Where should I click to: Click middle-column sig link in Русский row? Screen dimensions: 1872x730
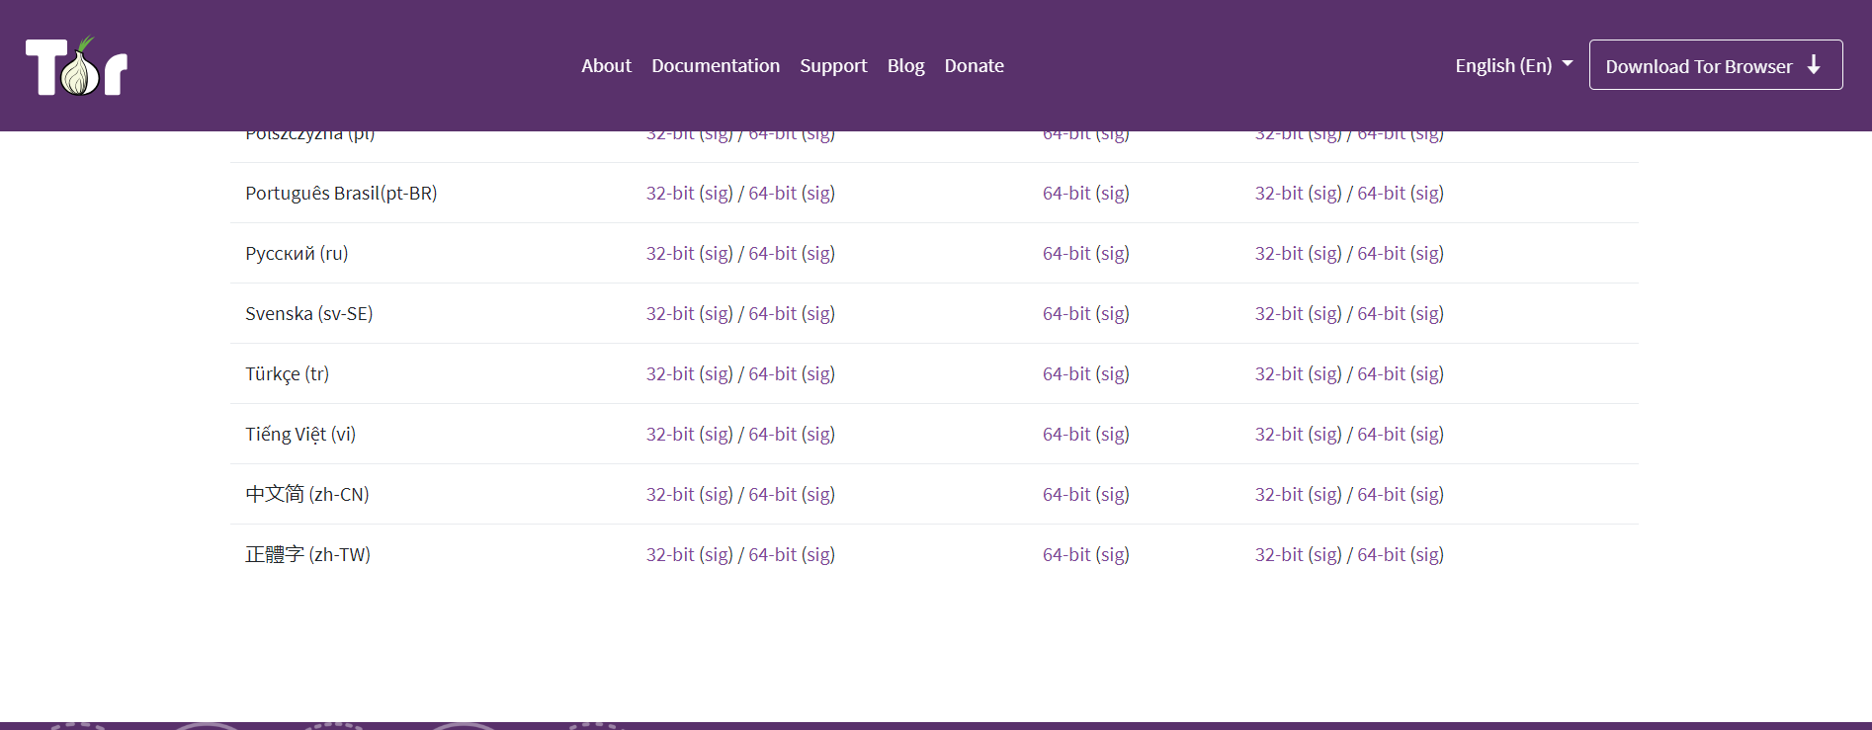point(1112,254)
